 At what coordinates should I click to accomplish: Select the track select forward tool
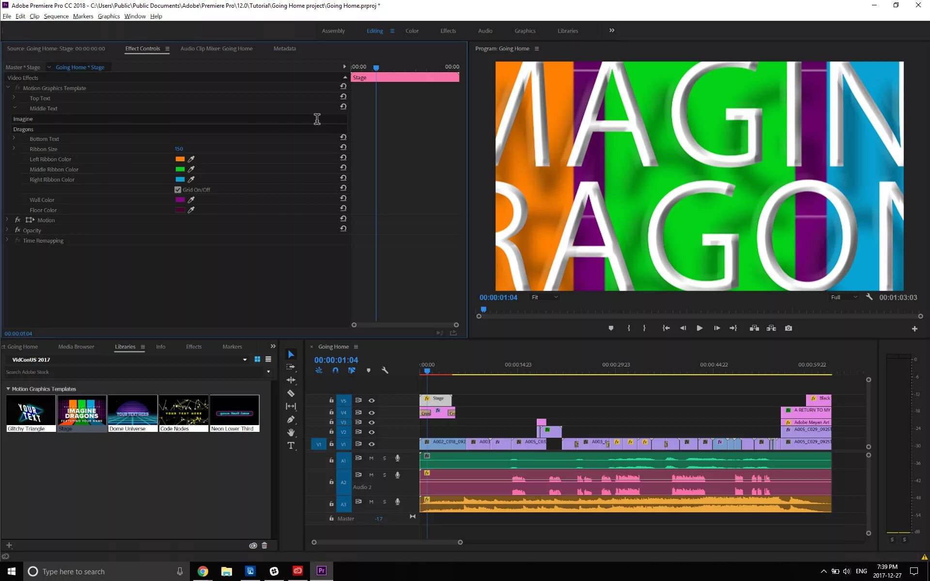click(291, 367)
